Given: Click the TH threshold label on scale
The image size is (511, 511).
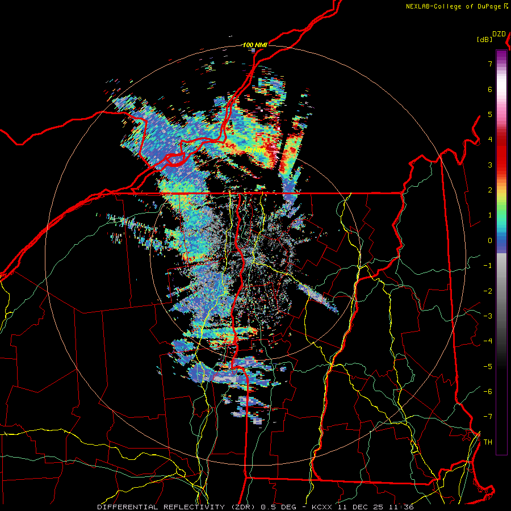Looking at the screenshot, I should click(x=488, y=442).
